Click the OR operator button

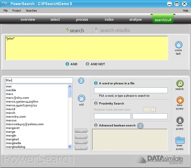[81, 131]
